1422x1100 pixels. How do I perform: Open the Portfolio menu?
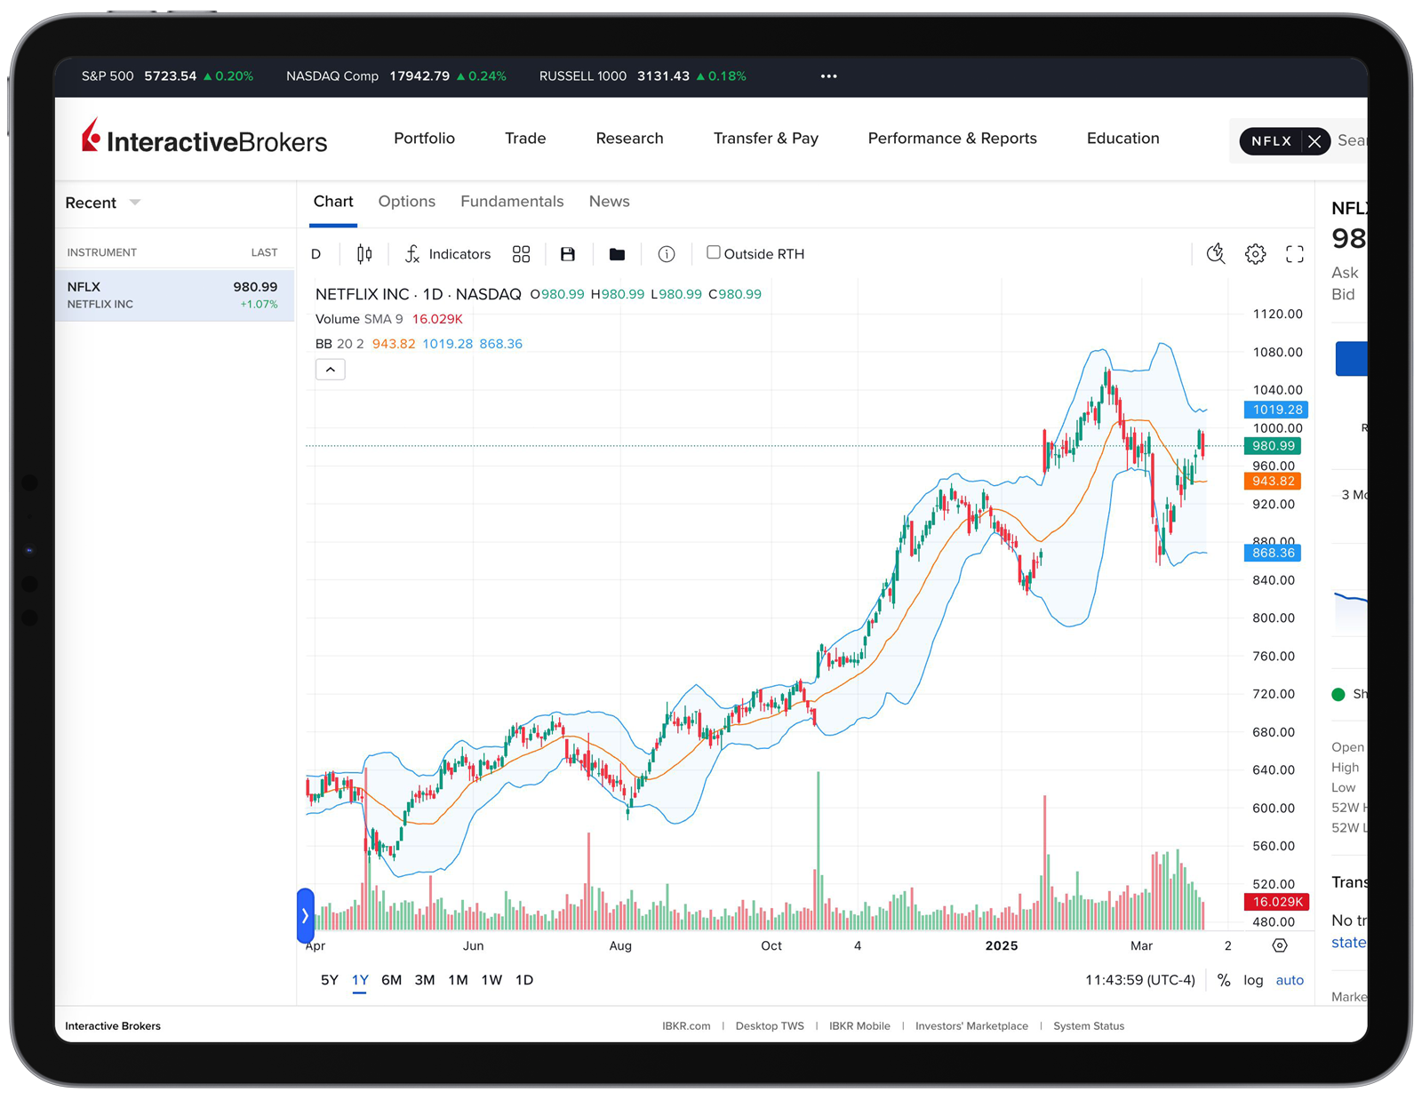[x=424, y=139]
